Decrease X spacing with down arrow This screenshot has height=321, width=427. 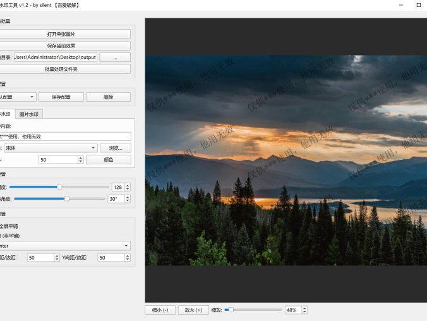pos(57,260)
